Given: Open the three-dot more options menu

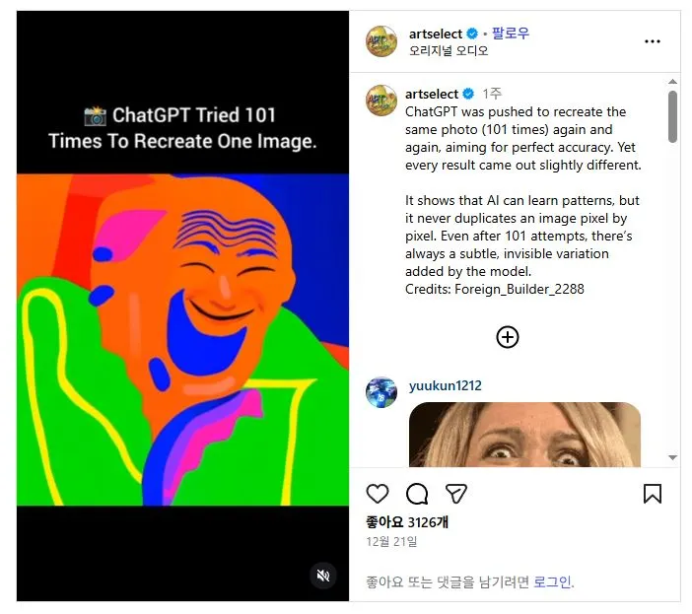Looking at the screenshot, I should (653, 41).
